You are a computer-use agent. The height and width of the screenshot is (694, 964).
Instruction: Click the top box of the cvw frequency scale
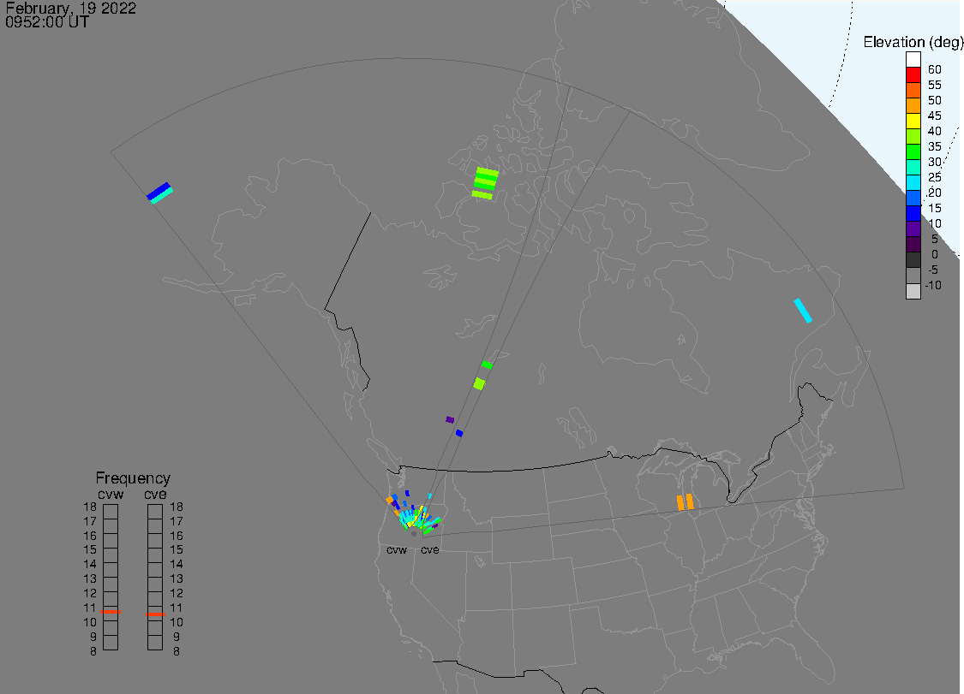[x=111, y=512]
